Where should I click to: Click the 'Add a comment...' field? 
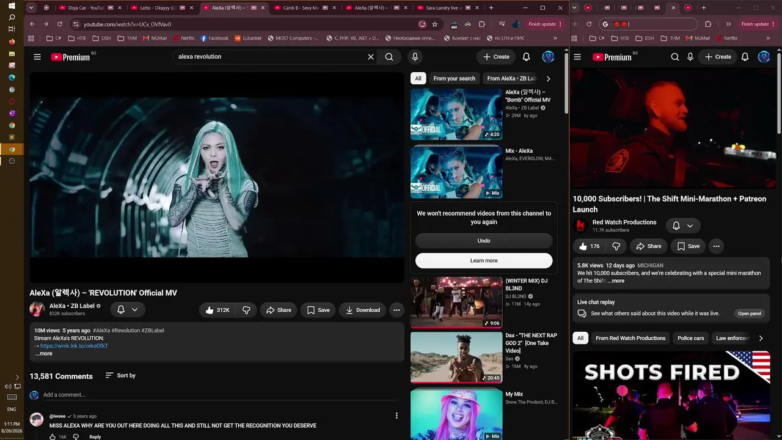tap(220, 395)
